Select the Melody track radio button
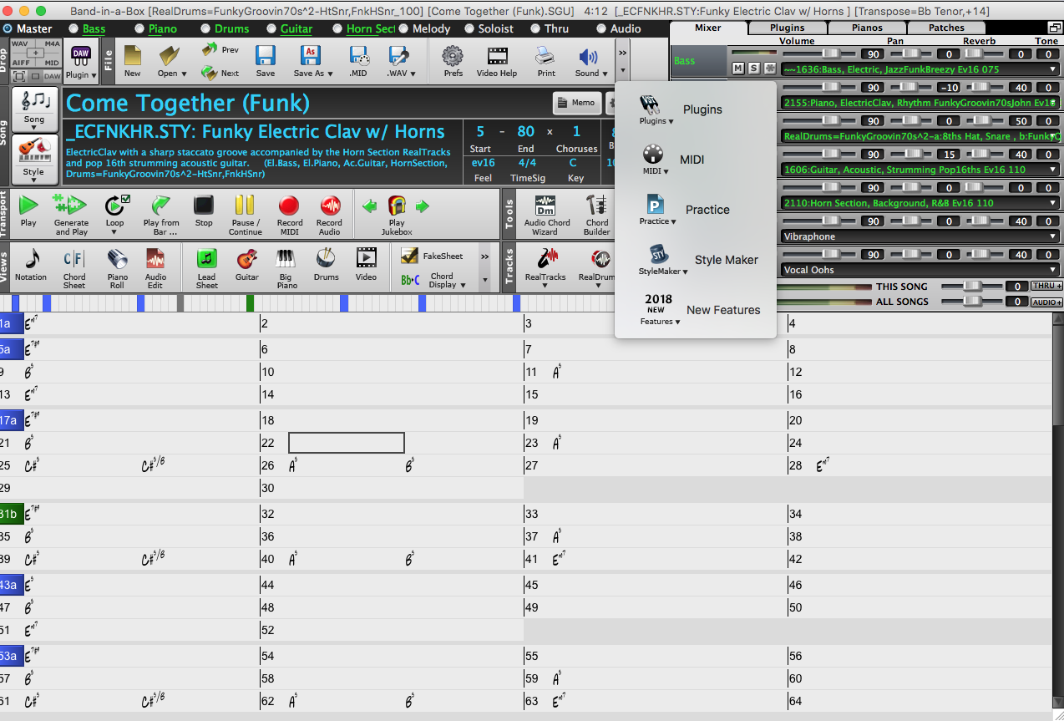Viewport: 1064px width, 721px height. [403, 28]
